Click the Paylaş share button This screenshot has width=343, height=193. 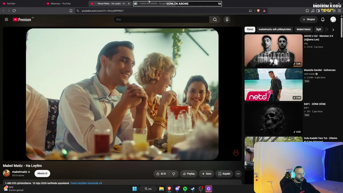tap(189, 174)
